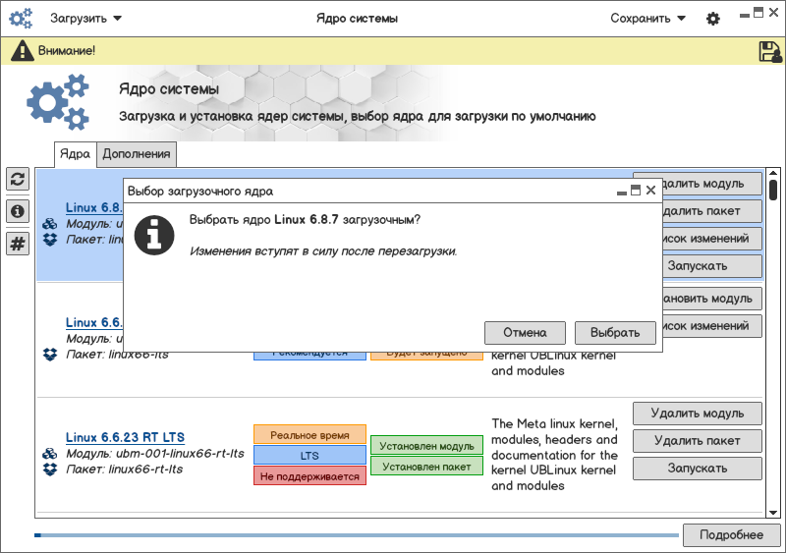Close the boot kernel selection dialog
The image size is (786, 553).
[x=650, y=191]
